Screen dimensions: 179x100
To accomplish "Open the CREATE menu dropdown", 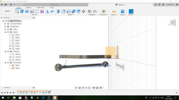I will click(x=34, y=15).
